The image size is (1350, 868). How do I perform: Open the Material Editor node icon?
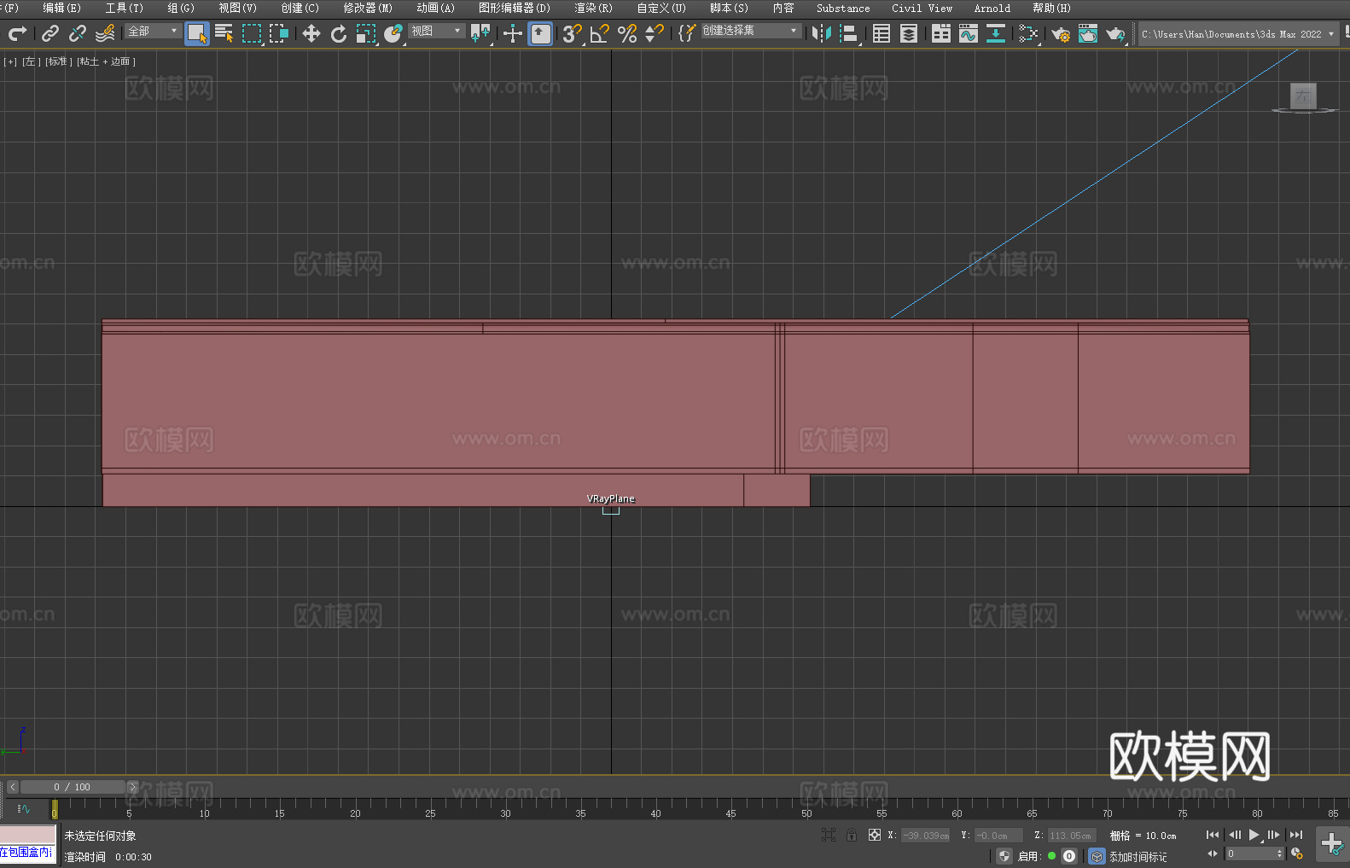[1028, 33]
